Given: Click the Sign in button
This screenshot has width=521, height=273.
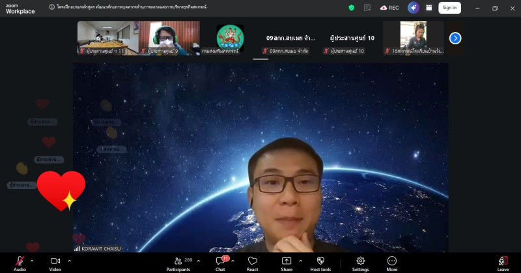Looking at the screenshot, I should 449,8.
